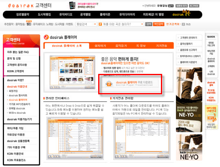This screenshot has width=220, height=167.
Task: Open 장르별음악 in the main navigation
Action: [22, 14]
